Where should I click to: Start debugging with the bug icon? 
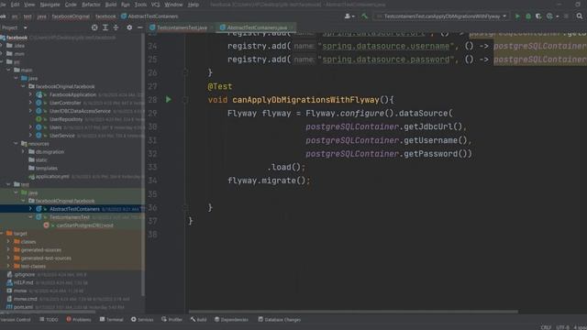[x=528, y=16]
